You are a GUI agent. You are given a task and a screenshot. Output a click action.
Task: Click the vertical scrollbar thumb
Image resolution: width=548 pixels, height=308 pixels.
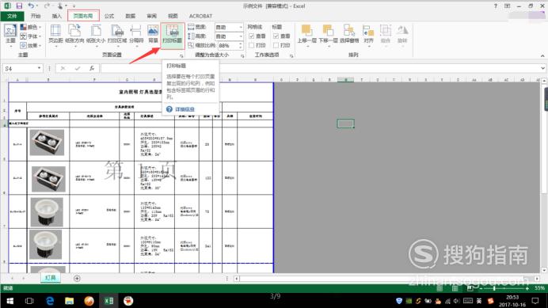coord(544,140)
